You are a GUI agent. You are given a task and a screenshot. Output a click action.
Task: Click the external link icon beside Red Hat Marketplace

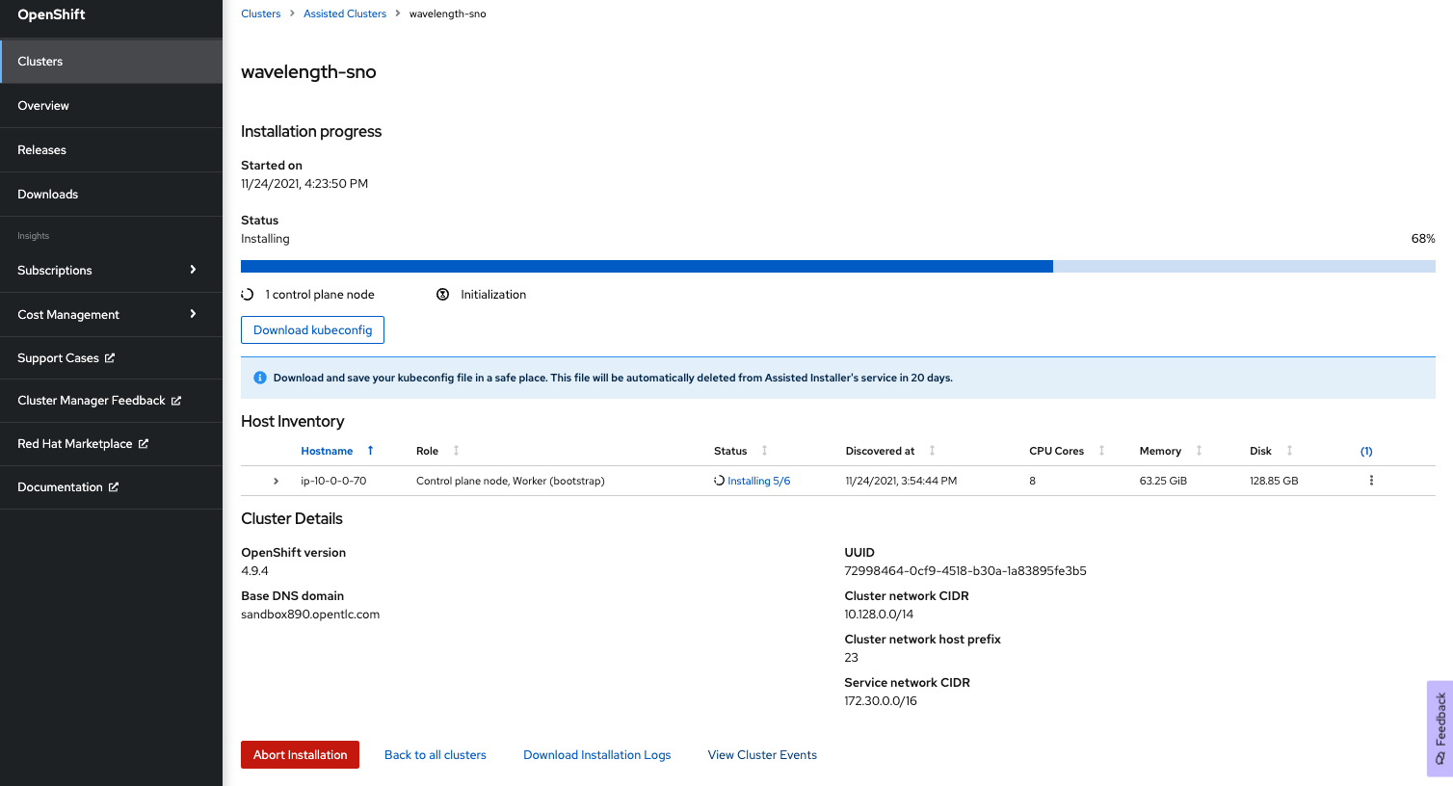pyautogui.click(x=144, y=443)
